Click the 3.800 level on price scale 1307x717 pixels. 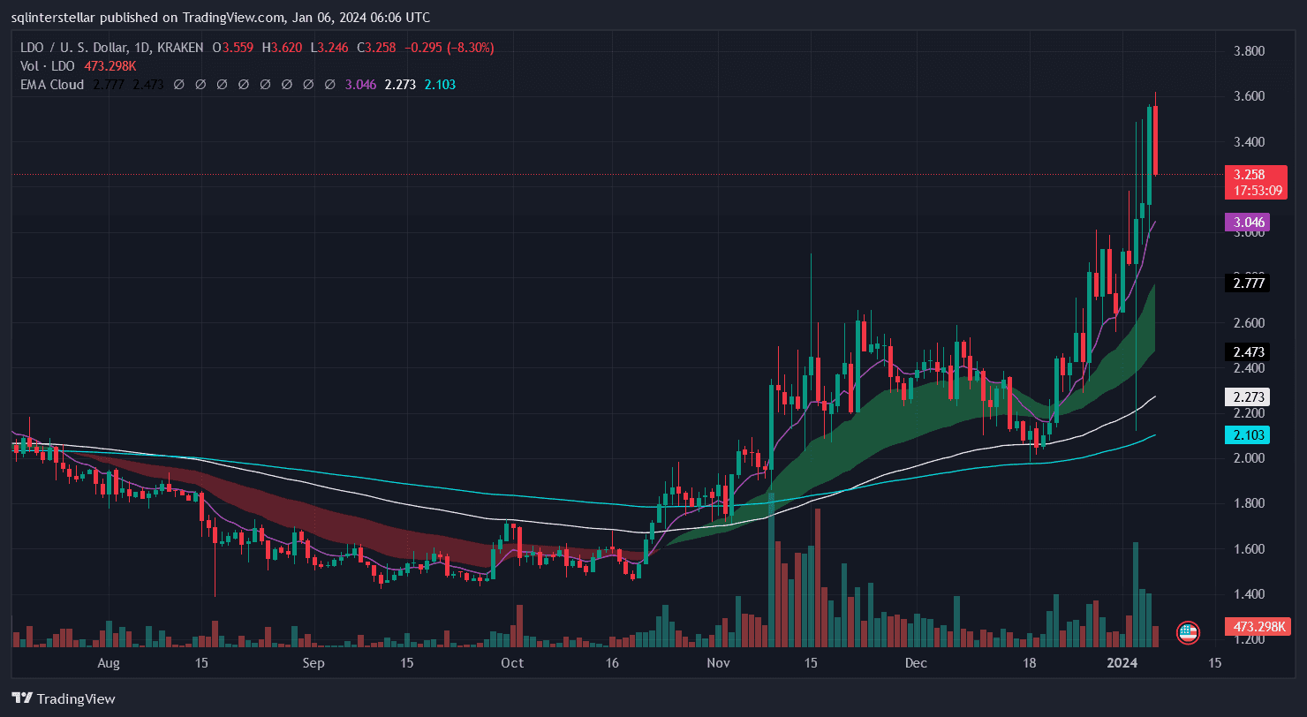1248,51
